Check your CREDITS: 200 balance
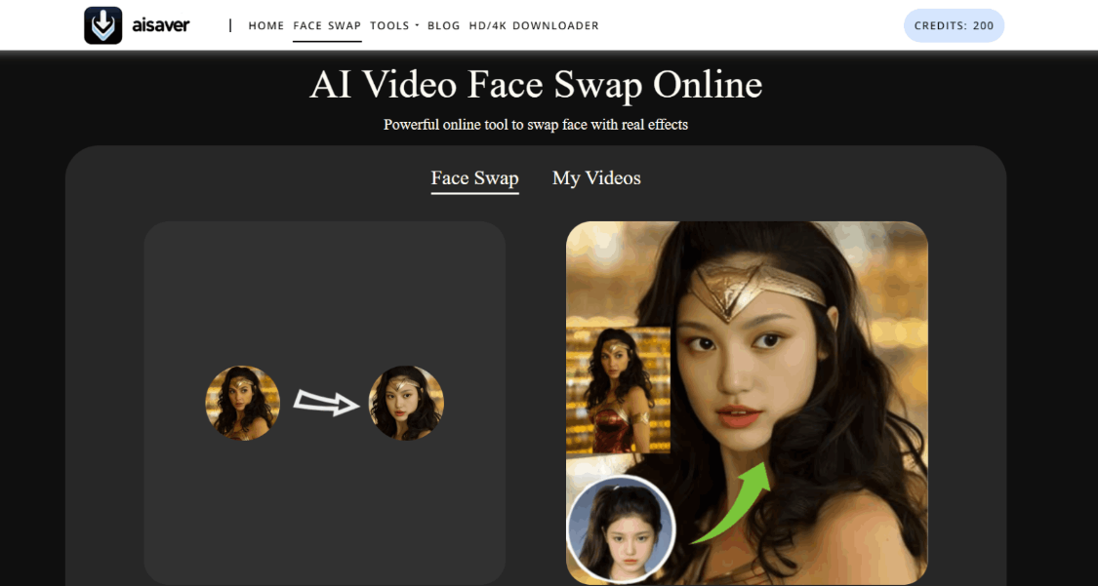1098x586 pixels. point(954,25)
